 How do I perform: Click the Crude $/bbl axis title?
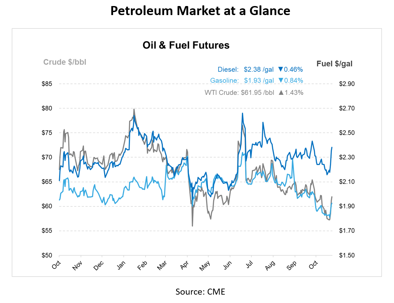pos(65,62)
